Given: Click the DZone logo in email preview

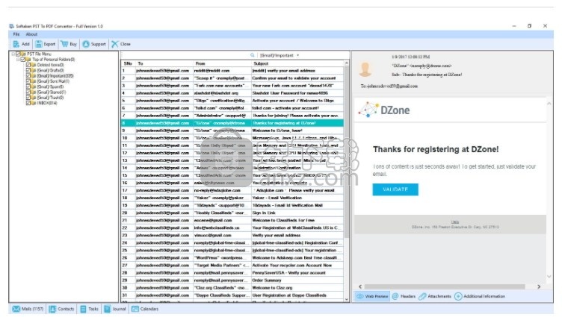Looking at the screenshot, I should (384, 110).
